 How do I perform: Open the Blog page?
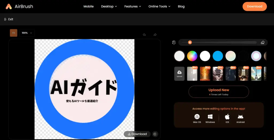pyautogui.click(x=181, y=6)
